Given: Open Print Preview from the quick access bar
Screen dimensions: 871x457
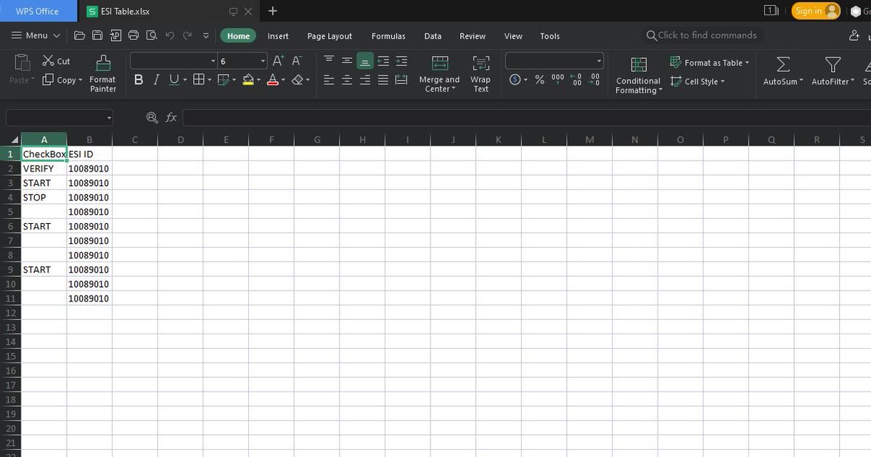Looking at the screenshot, I should point(152,36).
